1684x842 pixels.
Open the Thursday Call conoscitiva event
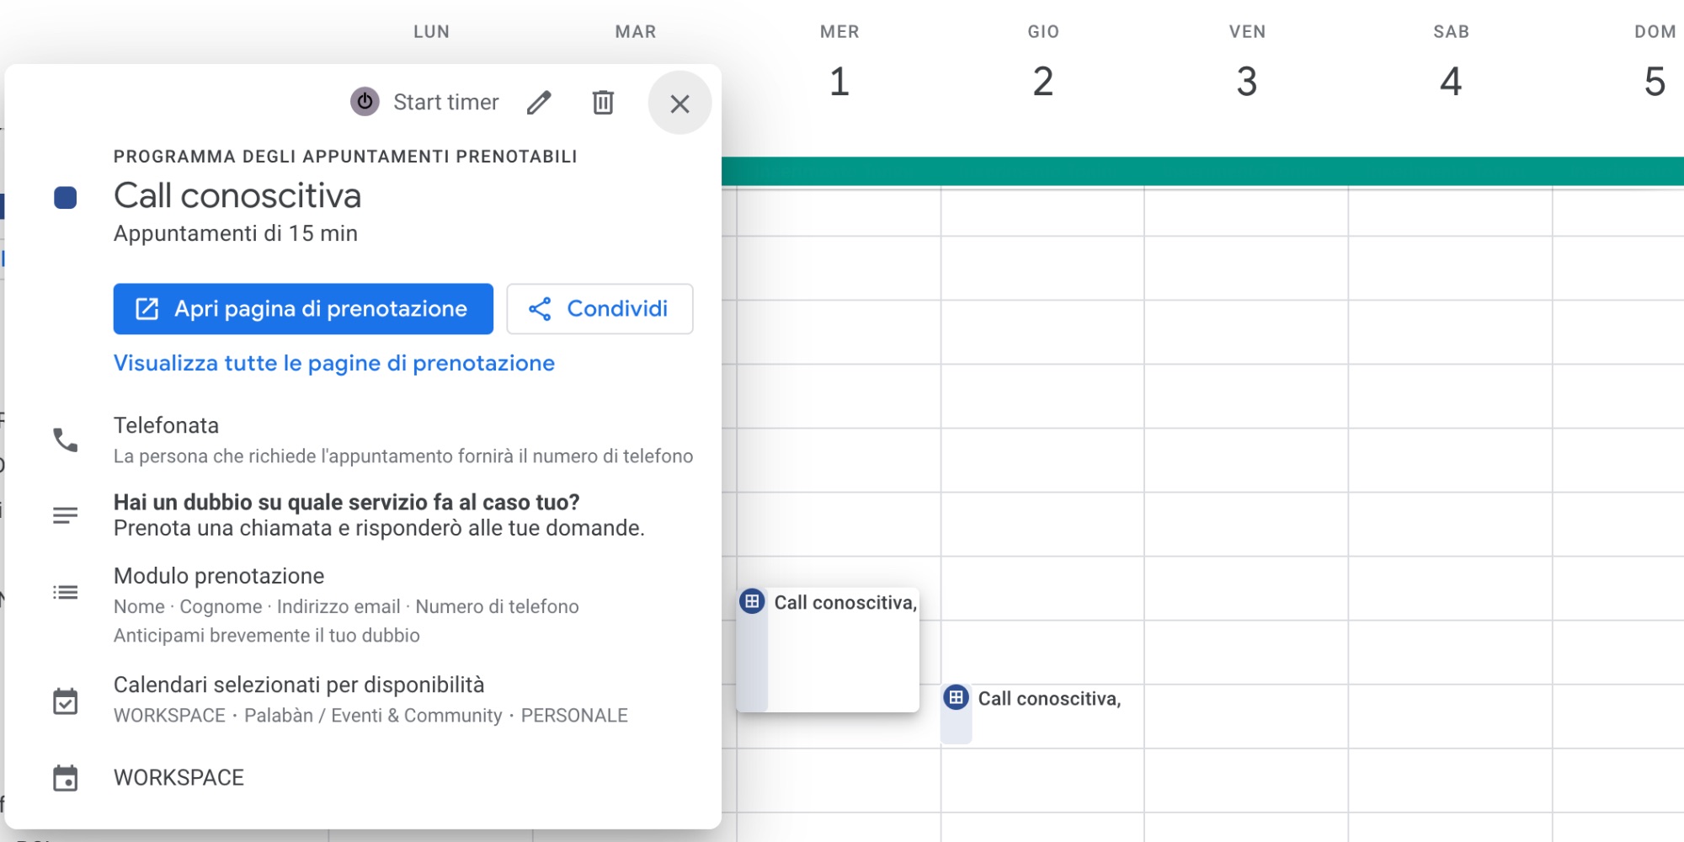1048,699
